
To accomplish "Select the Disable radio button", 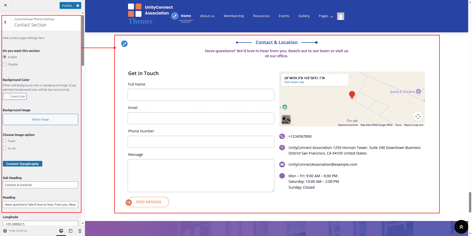I will click(x=5, y=64).
